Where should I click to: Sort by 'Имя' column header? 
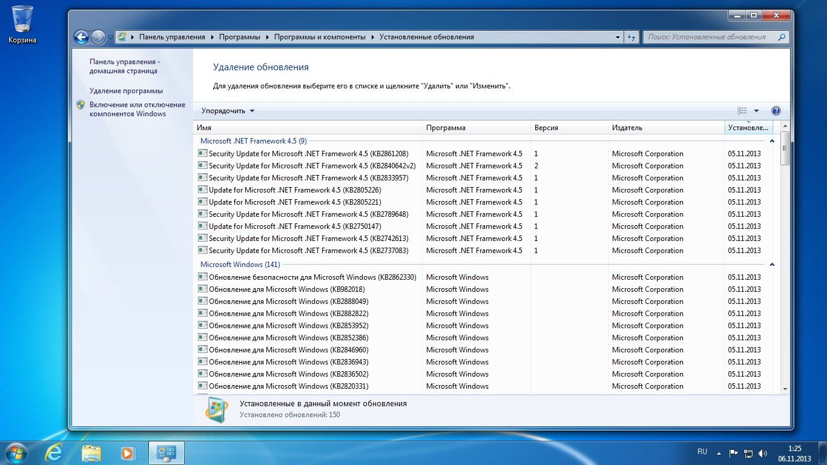308,128
